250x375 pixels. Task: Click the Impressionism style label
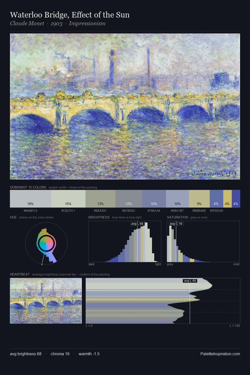[87, 23]
